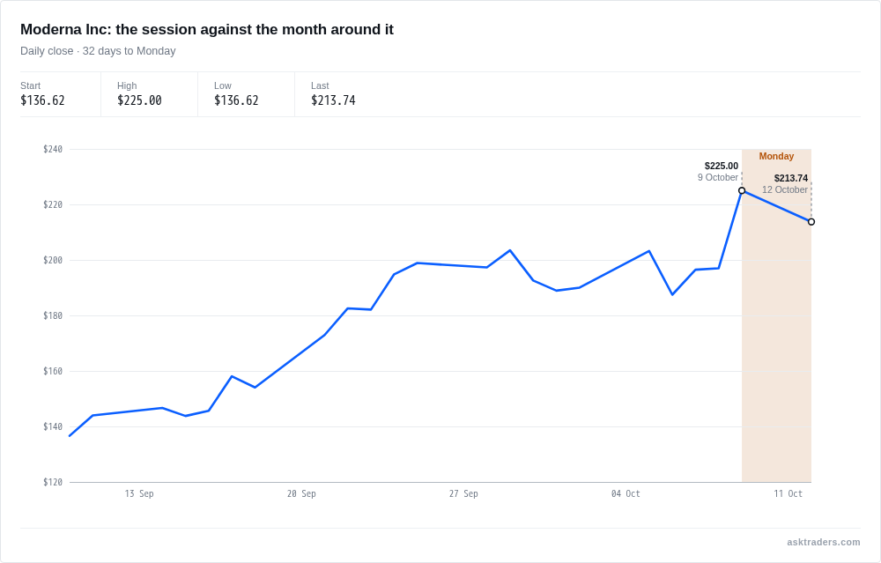This screenshot has width=881, height=563.
Task: Click the $160 y-axis tick label
Action: coord(53,372)
